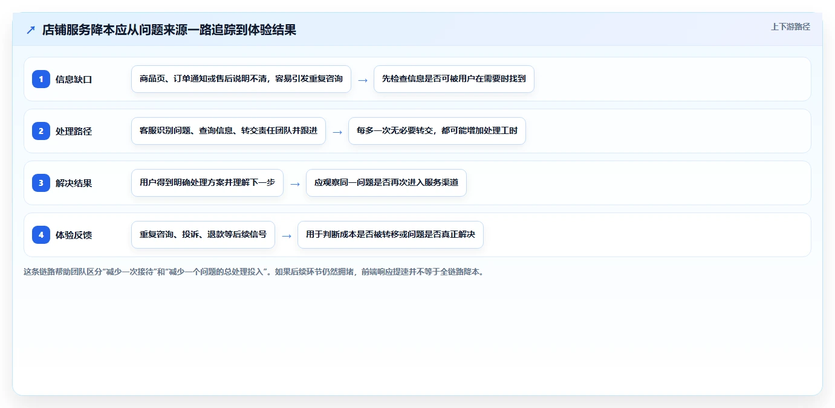Click the arrow in the 处理路径 row

tap(337, 132)
